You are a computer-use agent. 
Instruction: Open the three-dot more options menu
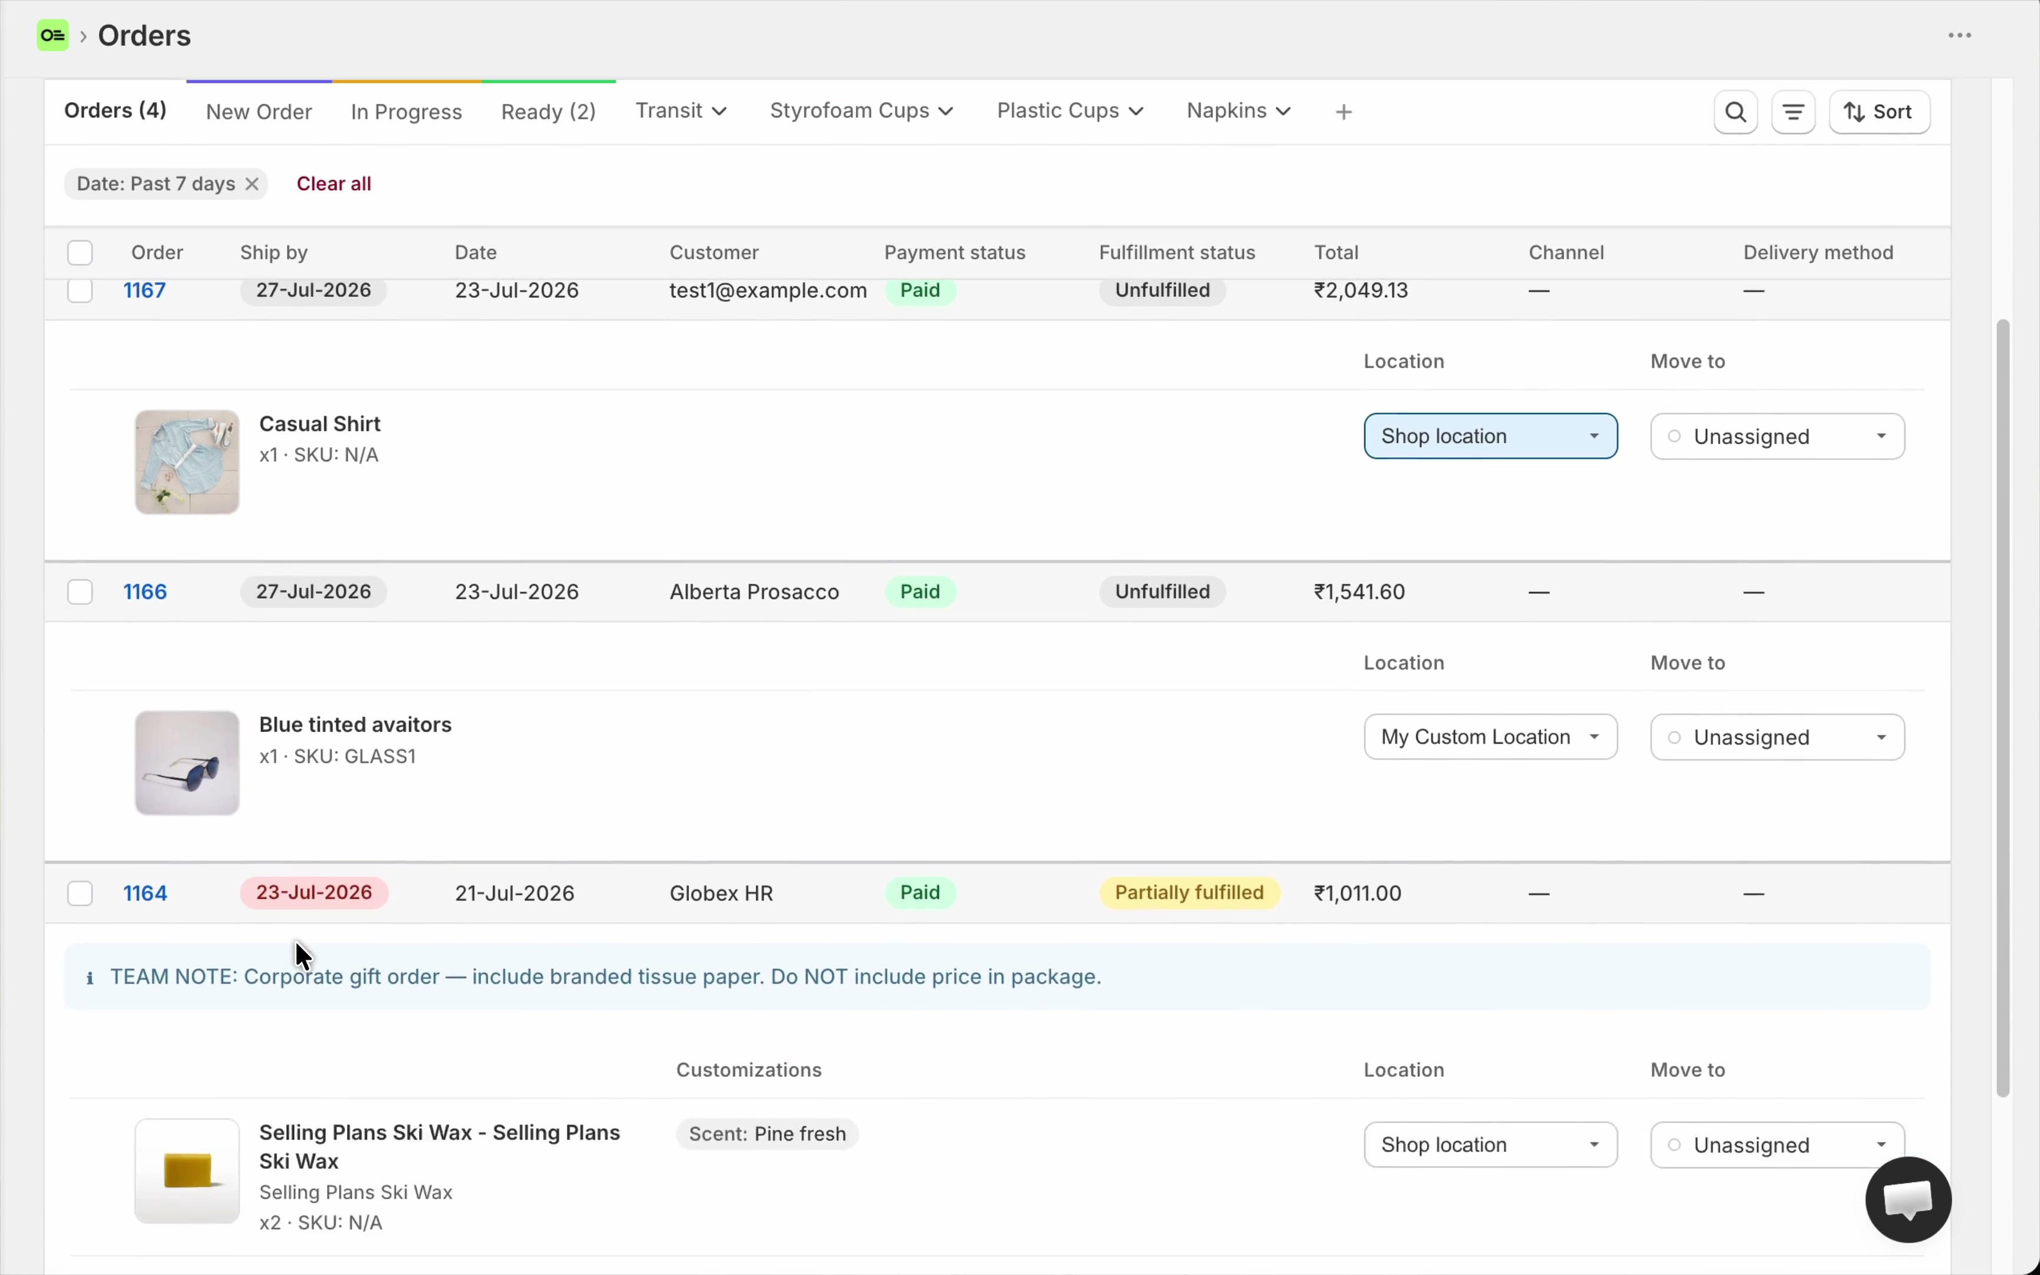pyautogui.click(x=1959, y=35)
